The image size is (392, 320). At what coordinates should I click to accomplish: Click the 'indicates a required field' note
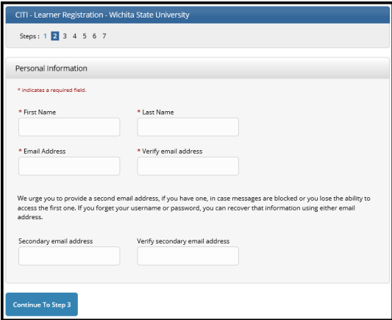[51, 90]
